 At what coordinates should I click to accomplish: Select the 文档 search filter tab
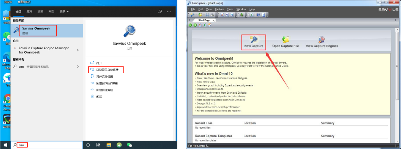click(x=40, y=11)
